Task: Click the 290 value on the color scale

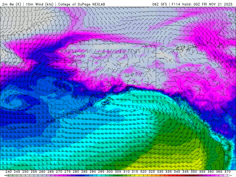Action: pos(93,172)
